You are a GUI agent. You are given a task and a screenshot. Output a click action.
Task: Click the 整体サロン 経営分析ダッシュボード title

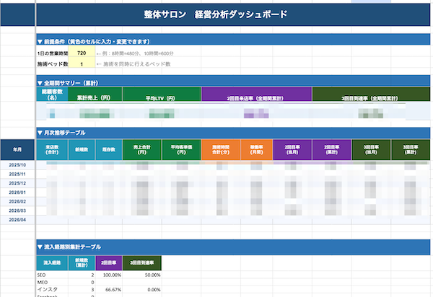click(x=214, y=14)
